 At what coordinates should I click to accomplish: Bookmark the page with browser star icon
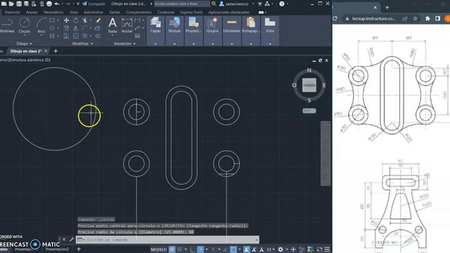tap(415, 19)
